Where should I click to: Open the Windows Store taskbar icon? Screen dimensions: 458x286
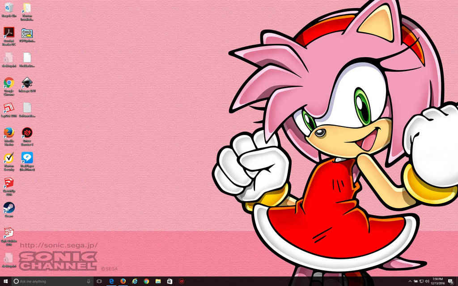pyautogui.click(x=170, y=281)
